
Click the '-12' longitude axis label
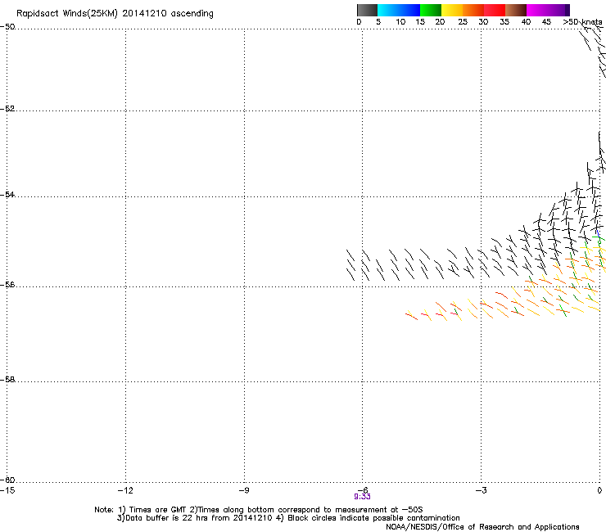click(125, 490)
